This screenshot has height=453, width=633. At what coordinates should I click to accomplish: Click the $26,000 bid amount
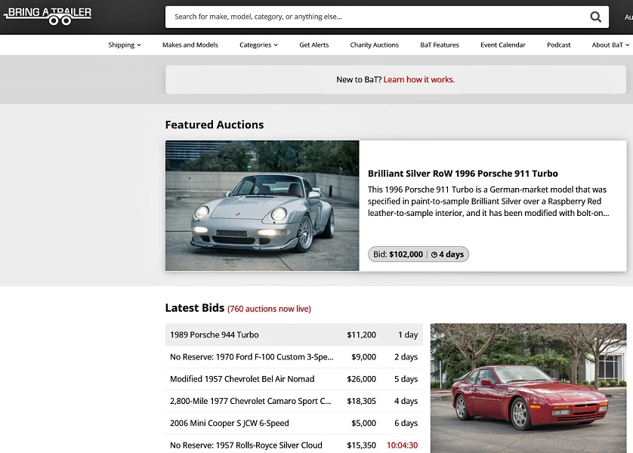pos(361,379)
